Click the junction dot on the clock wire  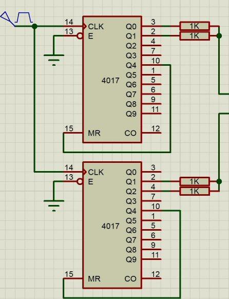tap(34, 26)
